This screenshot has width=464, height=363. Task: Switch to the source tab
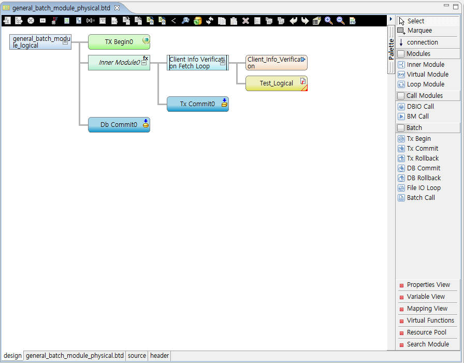point(136,356)
